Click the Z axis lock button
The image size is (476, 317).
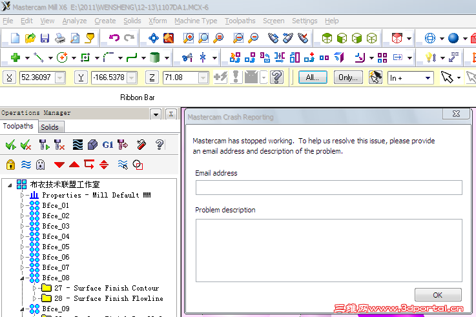tap(152, 78)
